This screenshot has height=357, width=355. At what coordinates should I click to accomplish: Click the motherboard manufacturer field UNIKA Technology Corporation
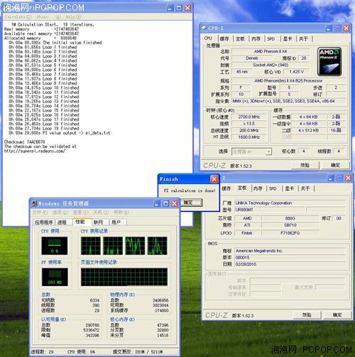click(x=290, y=203)
